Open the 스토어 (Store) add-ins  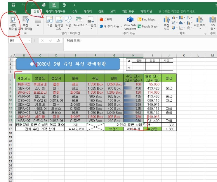(106, 19)
